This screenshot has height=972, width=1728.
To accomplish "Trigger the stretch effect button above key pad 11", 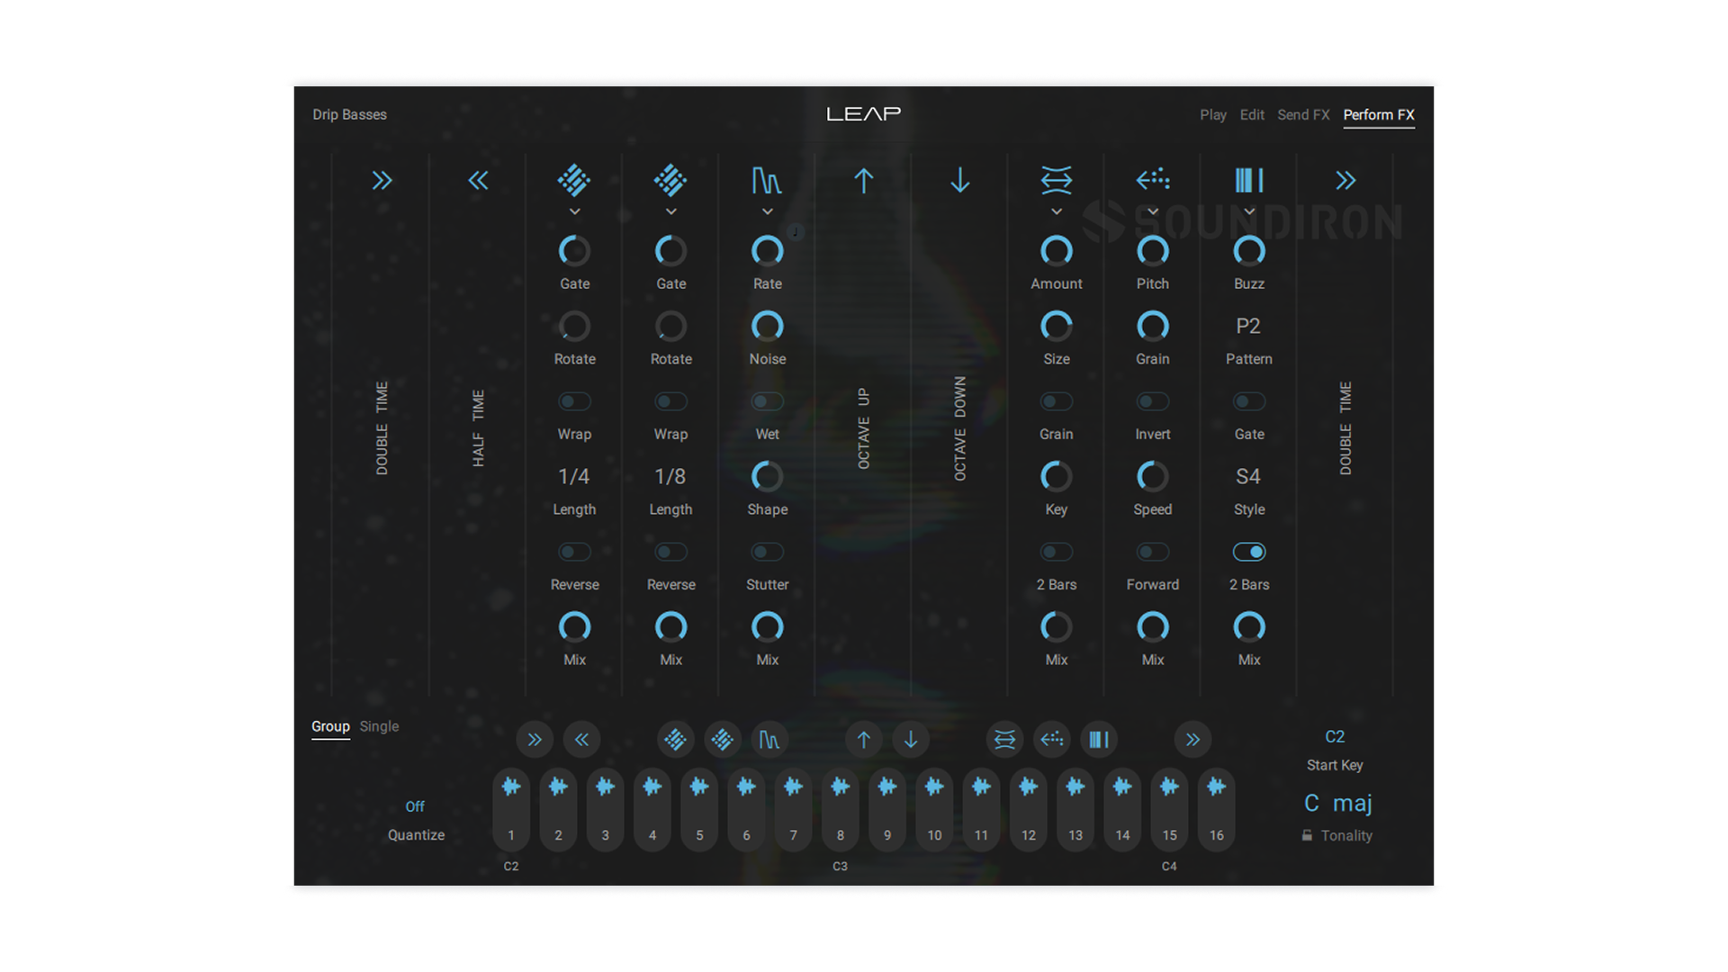I will (1005, 740).
